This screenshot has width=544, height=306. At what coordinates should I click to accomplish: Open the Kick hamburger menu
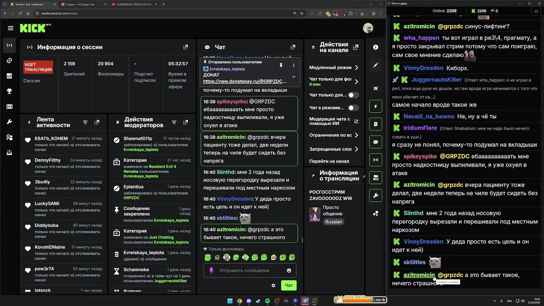(x=11, y=28)
